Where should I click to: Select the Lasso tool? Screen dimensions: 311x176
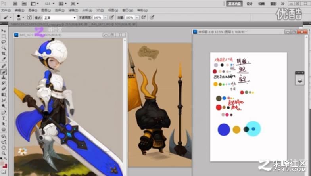click(4, 42)
